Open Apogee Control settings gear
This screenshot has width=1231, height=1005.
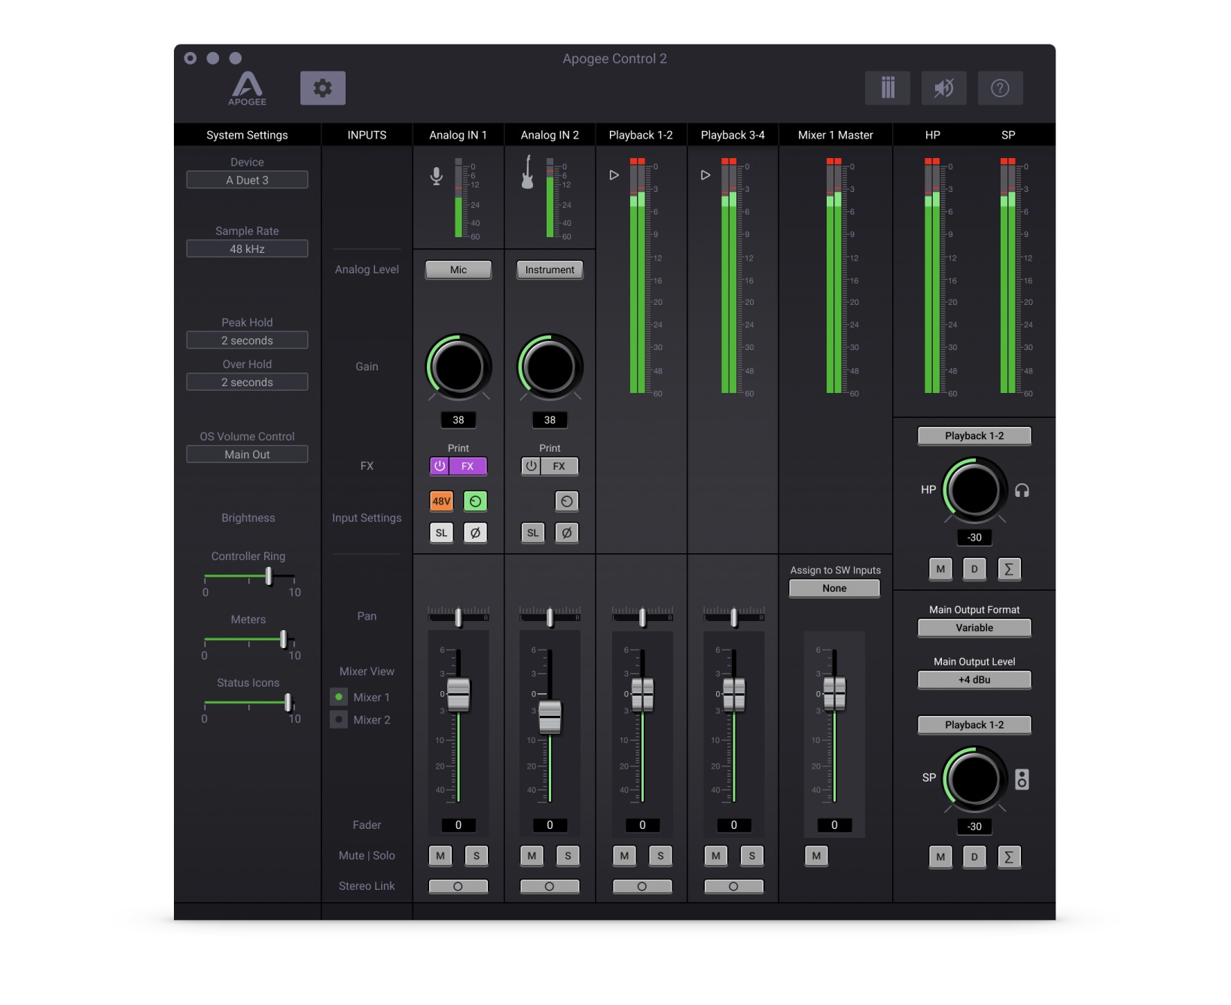pos(324,87)
